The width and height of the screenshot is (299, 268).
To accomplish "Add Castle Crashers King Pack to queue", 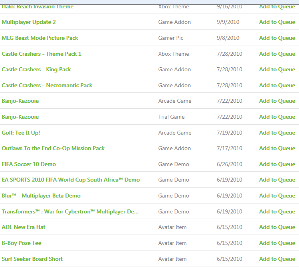I will (277, 69).
